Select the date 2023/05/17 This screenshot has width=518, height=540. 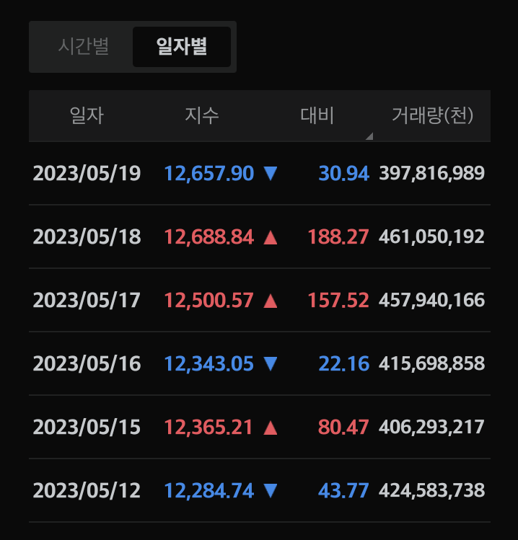pos(87,301)
